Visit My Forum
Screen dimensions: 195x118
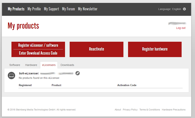point(69,9)
